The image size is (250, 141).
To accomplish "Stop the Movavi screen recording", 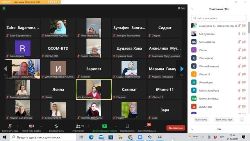I will click(57, 2).
